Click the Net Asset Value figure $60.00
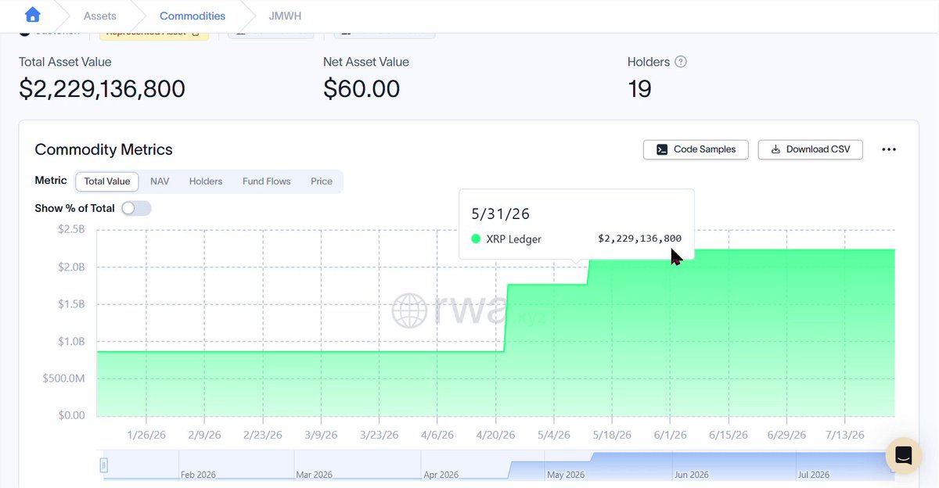Image resolution: width=939 pixels, height=488 pixels. click(x=362, y=89)
